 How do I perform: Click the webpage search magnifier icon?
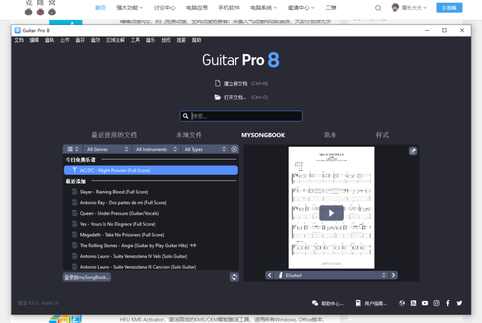pos(378,8)
